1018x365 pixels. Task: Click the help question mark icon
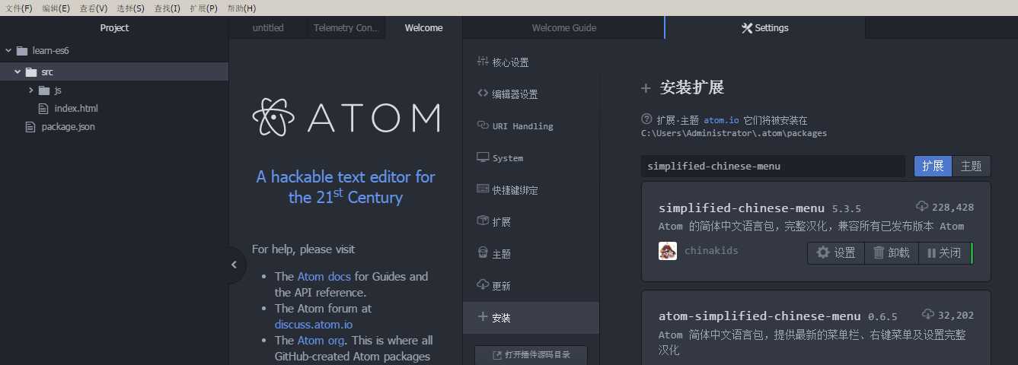(647, 119)
